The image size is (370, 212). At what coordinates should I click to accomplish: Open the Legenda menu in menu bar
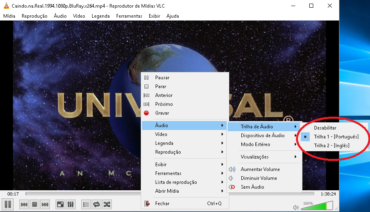(x=101, y=16)
